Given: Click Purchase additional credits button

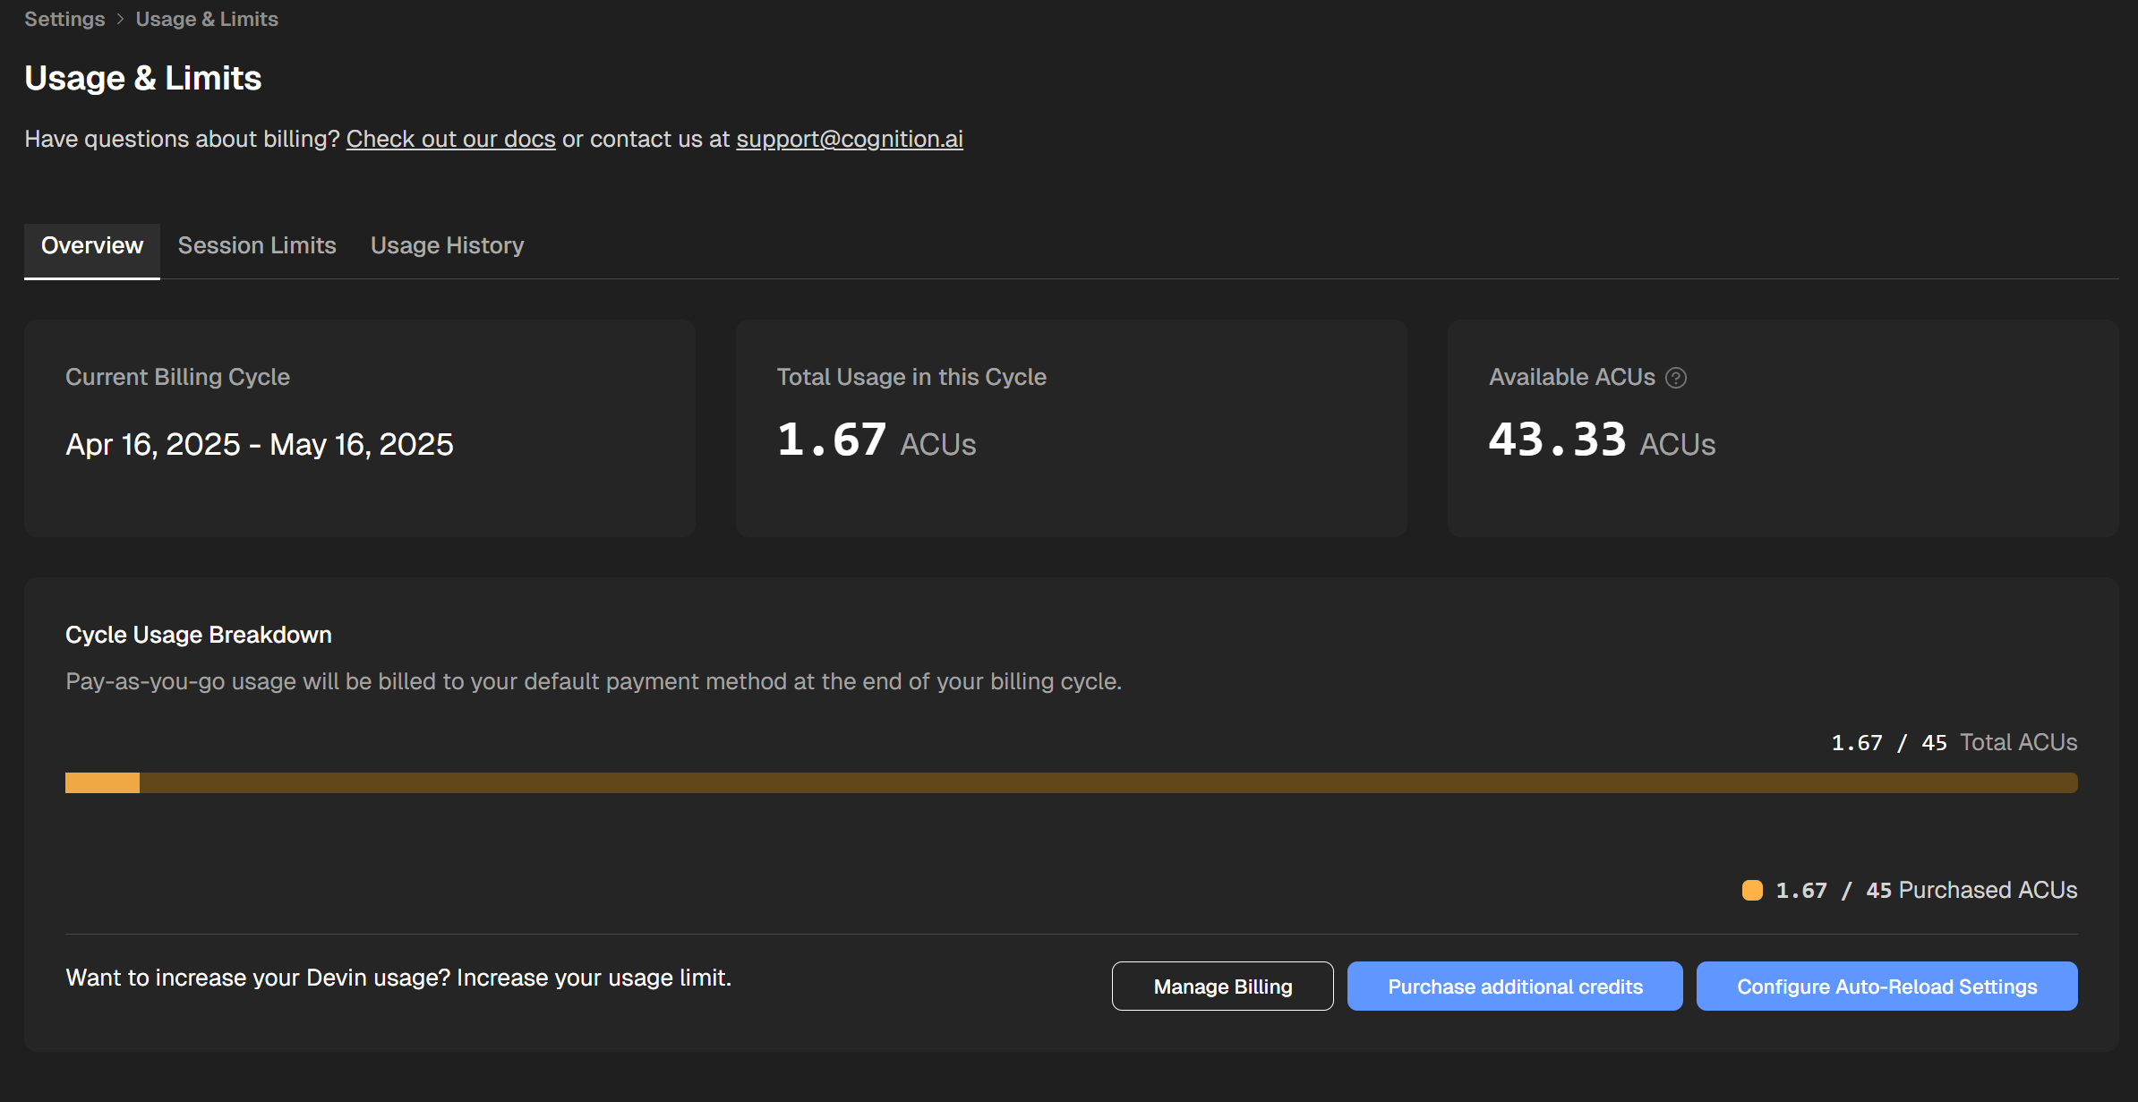Looking at the screenshot, I should (1514, 987).
